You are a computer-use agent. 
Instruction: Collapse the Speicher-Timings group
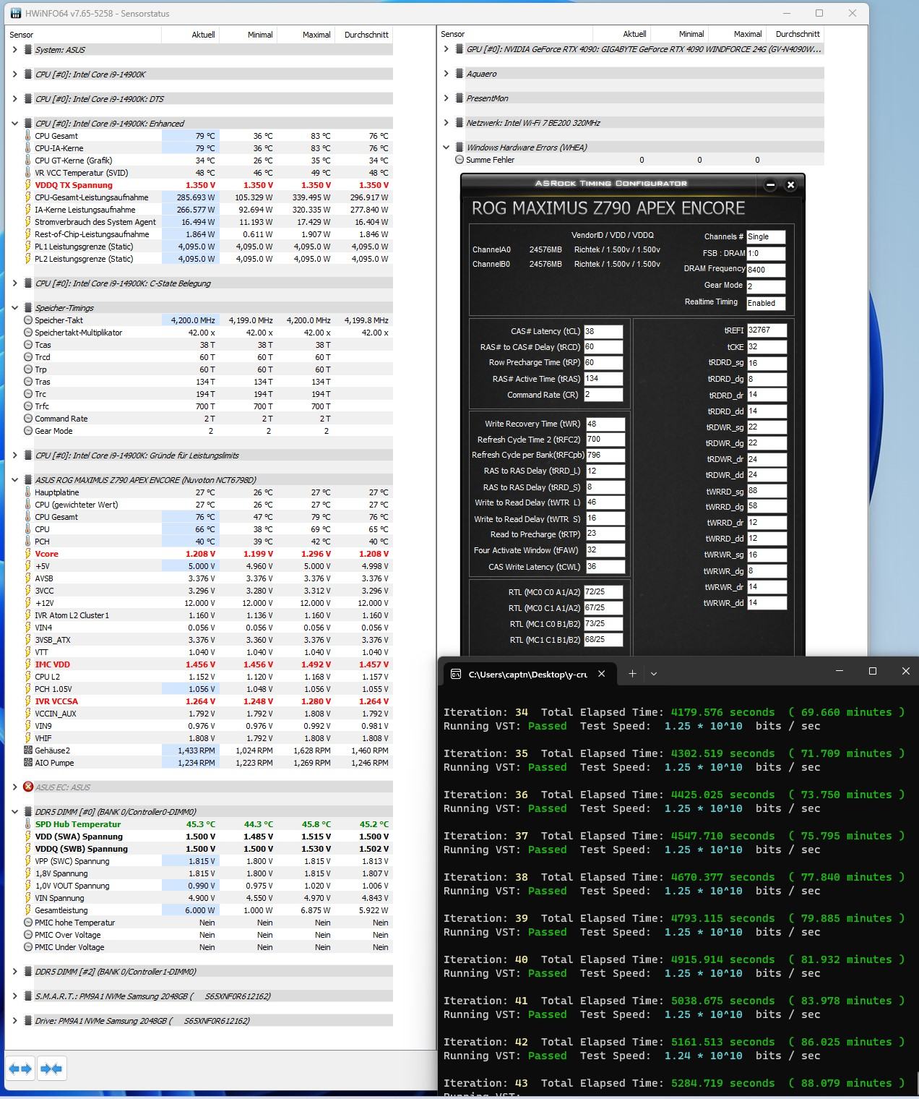pyautogui.click(x=14, y=308)
